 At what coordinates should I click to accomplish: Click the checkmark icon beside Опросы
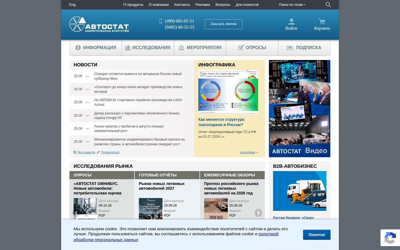pos(241,47)
